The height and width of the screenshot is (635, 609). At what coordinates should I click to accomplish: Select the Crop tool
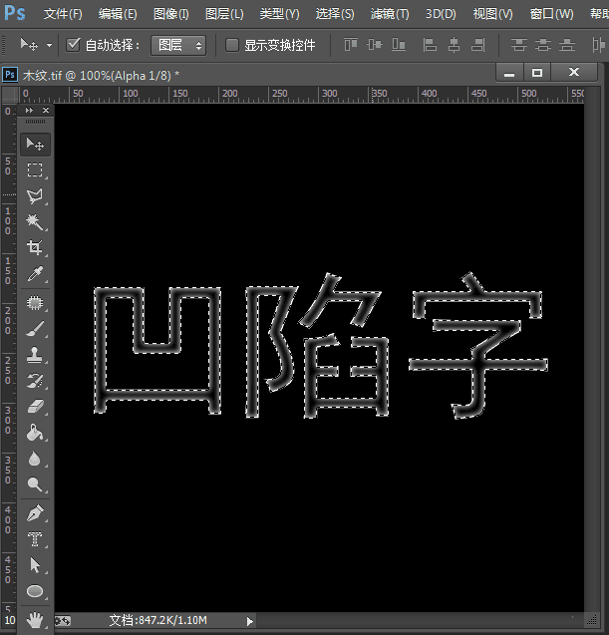click(35, 248)
